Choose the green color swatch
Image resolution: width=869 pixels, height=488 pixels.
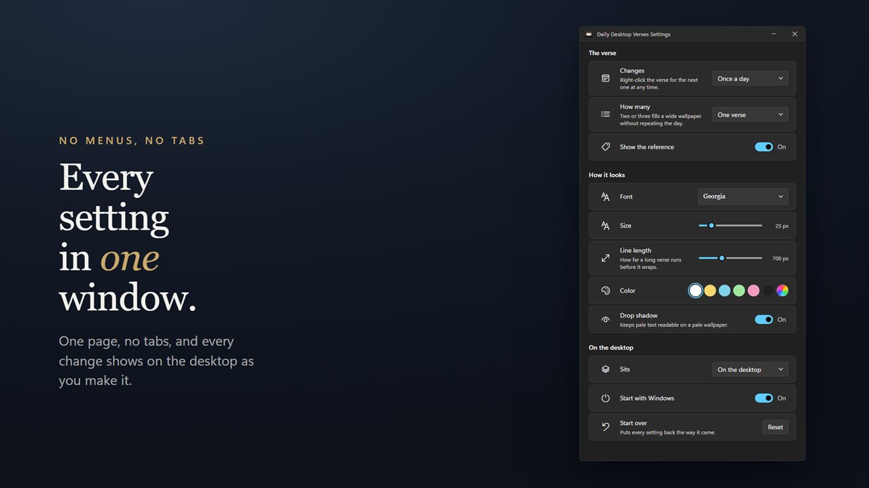(x=739, y=291)
